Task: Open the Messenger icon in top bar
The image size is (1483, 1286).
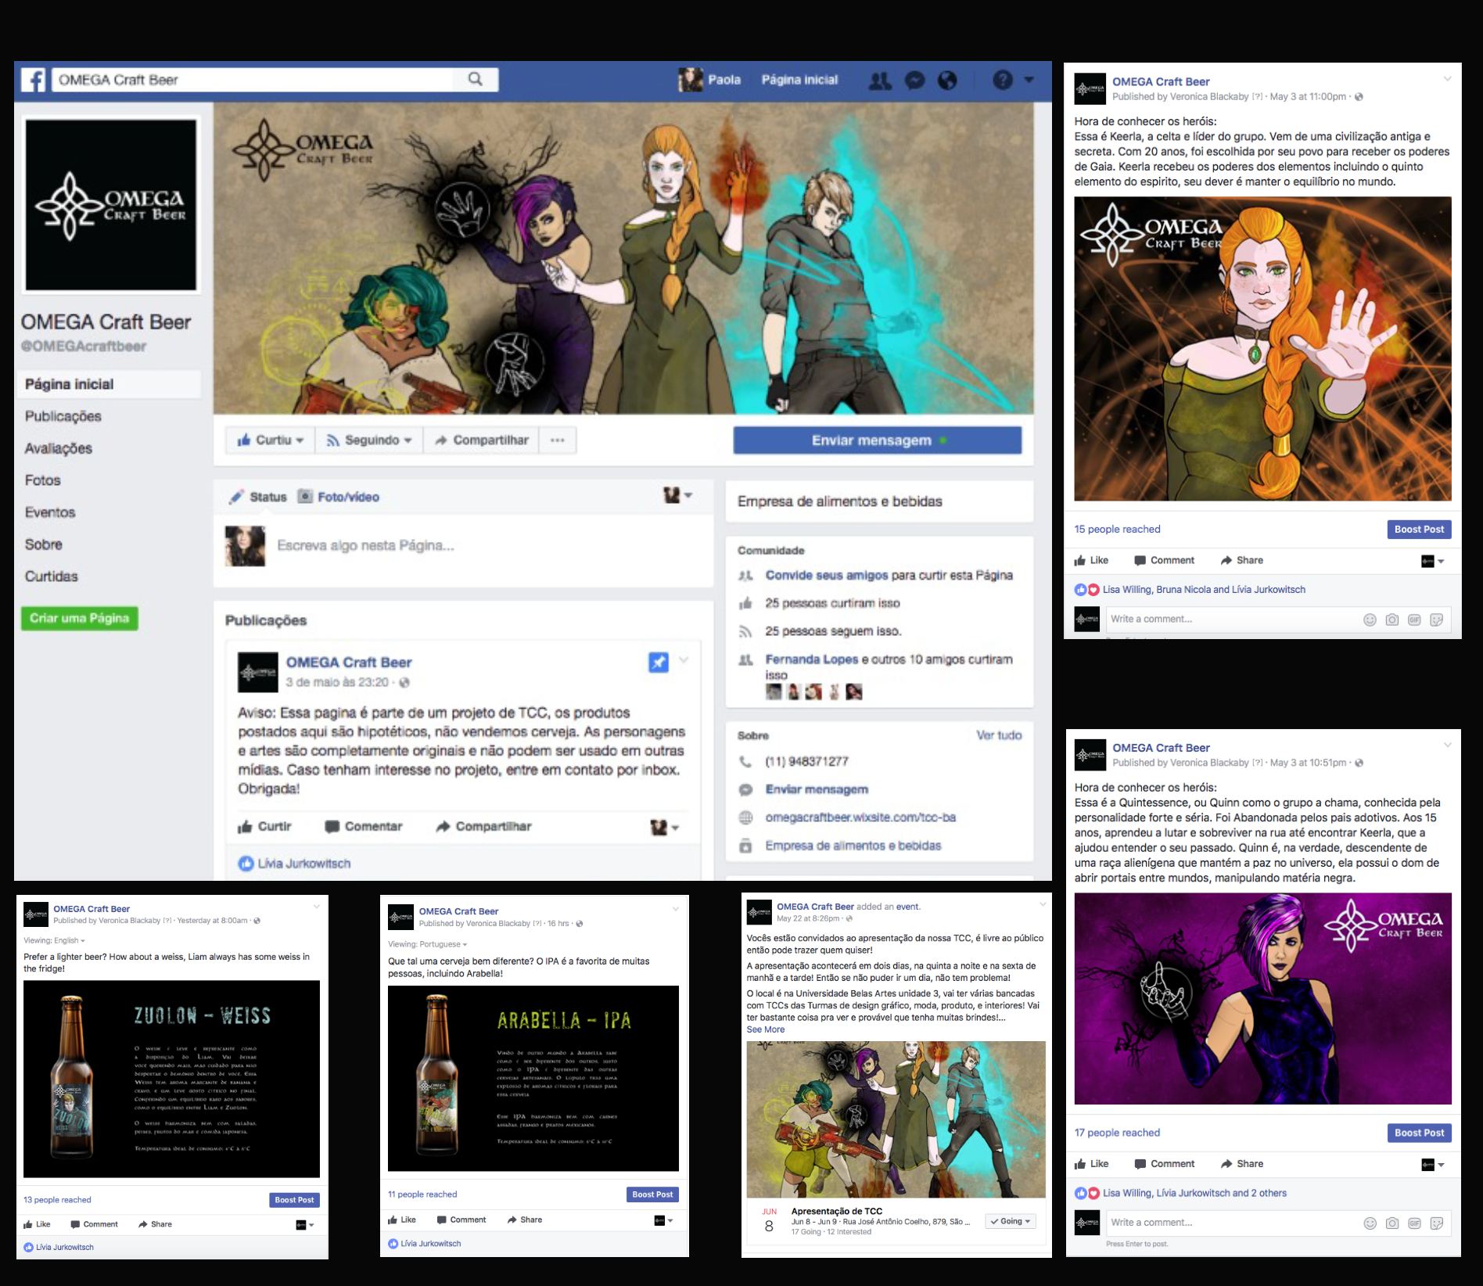Action: tap(914, 80)
